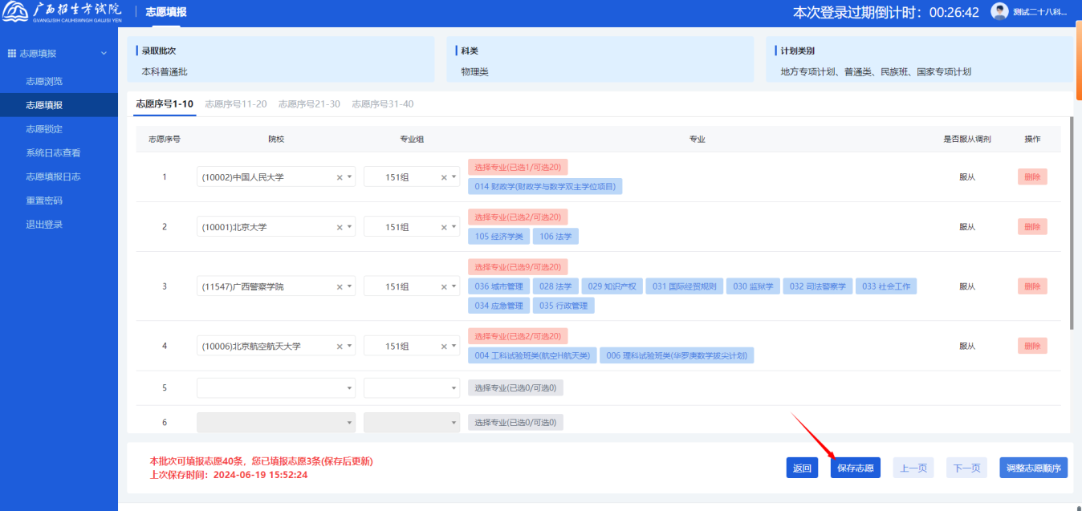
Task: Open 志愿浏览 in the sidebar
Action: click(x=44, y=81)
